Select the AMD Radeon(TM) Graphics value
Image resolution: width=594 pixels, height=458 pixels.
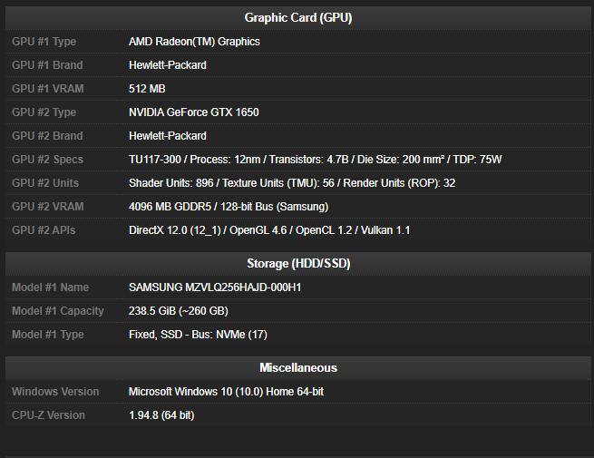pyautogui.click(x=194, y=42)
